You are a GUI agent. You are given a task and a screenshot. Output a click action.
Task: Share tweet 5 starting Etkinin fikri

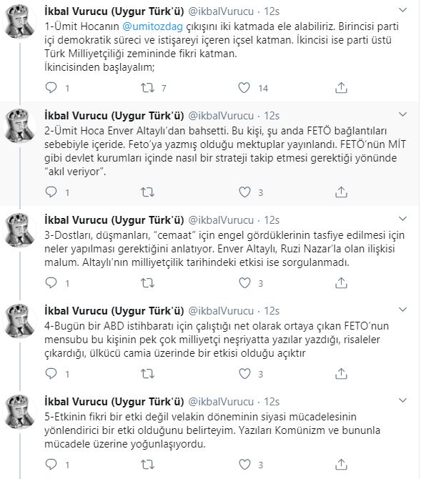tap(341, 464)
